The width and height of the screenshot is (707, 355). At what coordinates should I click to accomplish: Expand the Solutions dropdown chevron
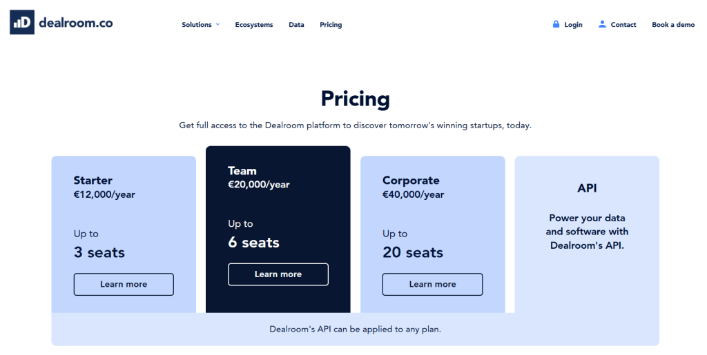[217, 24]
